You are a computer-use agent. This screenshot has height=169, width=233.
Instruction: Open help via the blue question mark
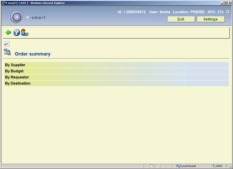(x=17, y=33)
